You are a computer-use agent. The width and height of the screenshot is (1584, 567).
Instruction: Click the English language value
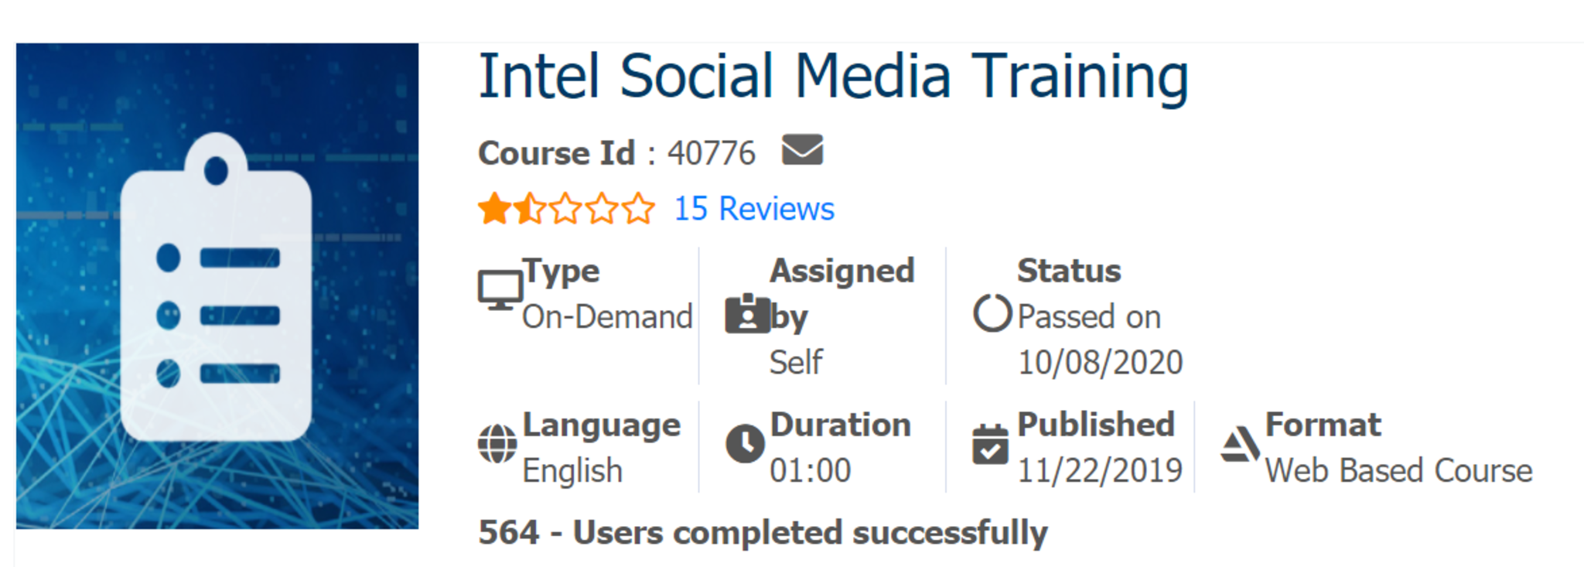click(572, 470)
